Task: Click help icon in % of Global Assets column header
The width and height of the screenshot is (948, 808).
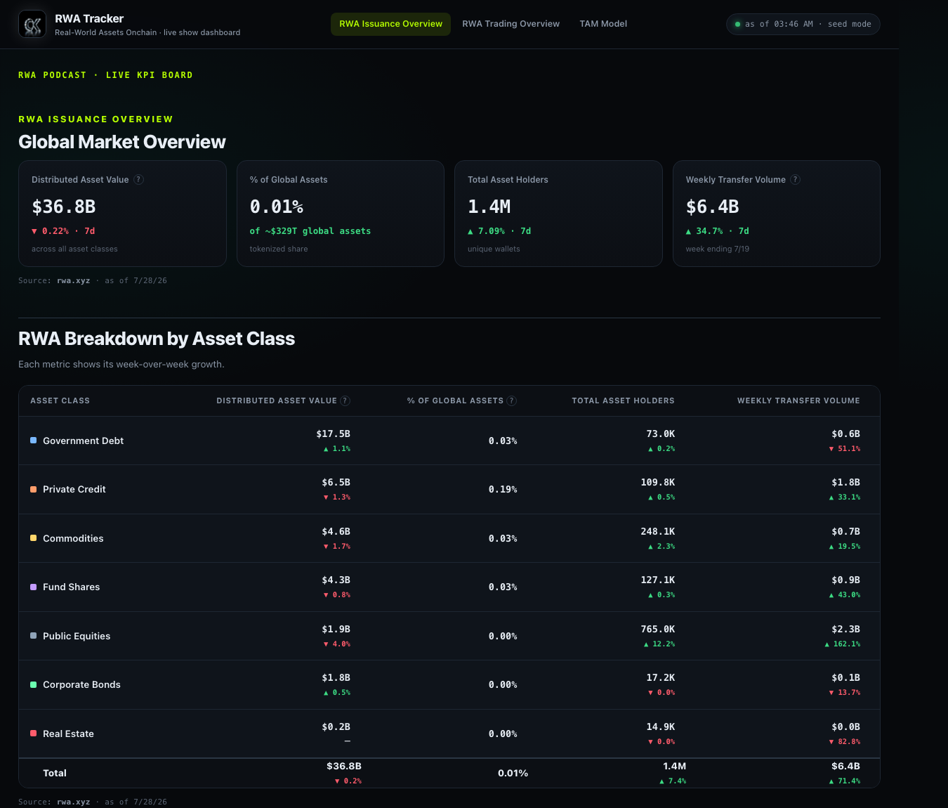Action: coord(512,400)
